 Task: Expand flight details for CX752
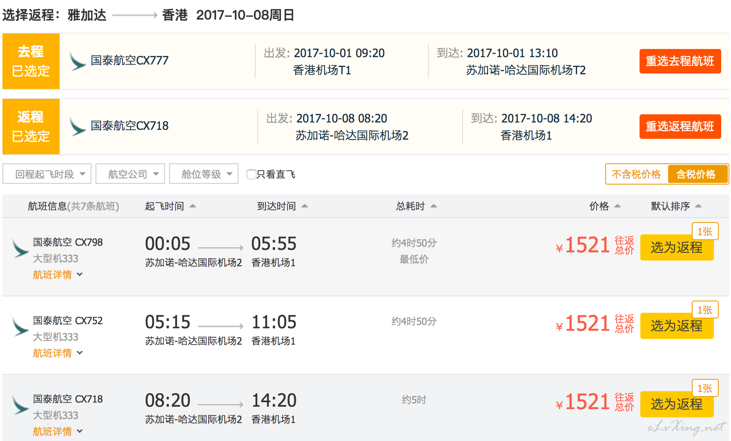coord(57,353)
